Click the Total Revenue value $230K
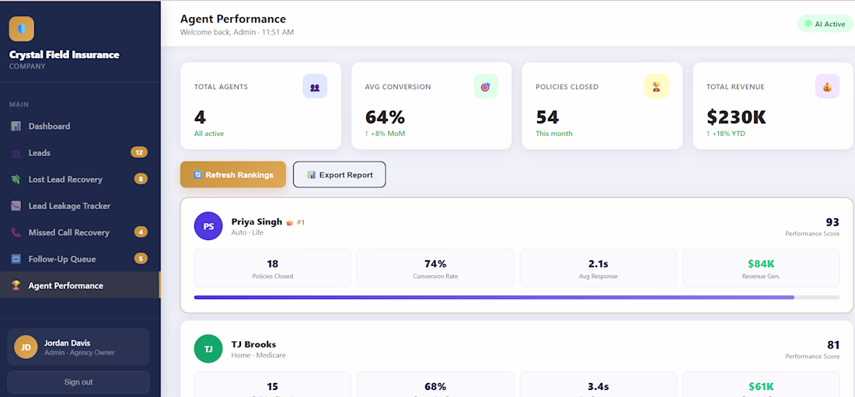 click(x=736, y=117)
